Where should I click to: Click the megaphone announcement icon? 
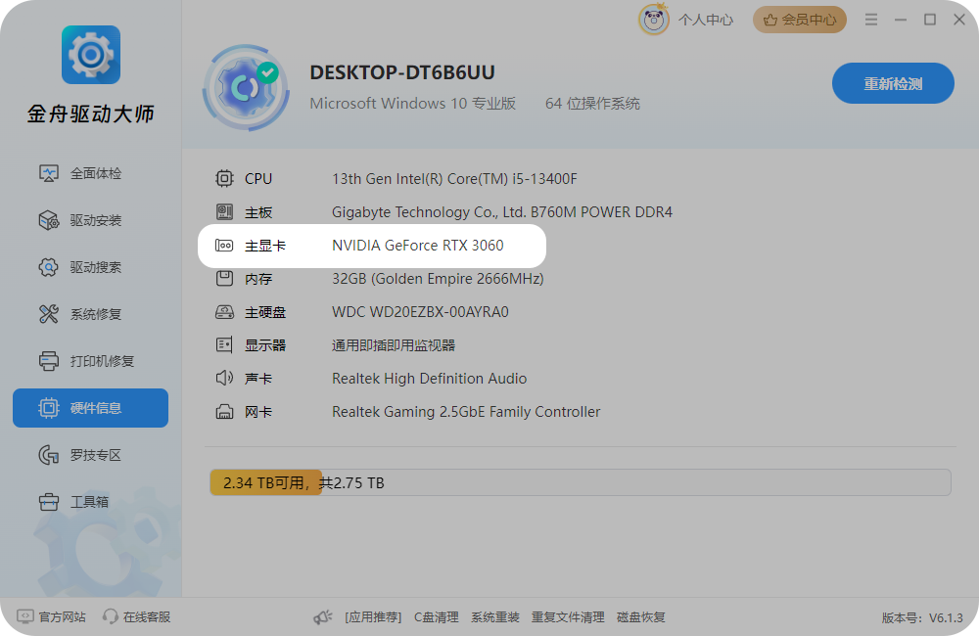pos(323,617)
